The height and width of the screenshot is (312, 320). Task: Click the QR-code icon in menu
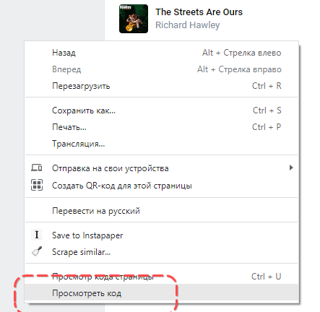click(x=37, y=185)
